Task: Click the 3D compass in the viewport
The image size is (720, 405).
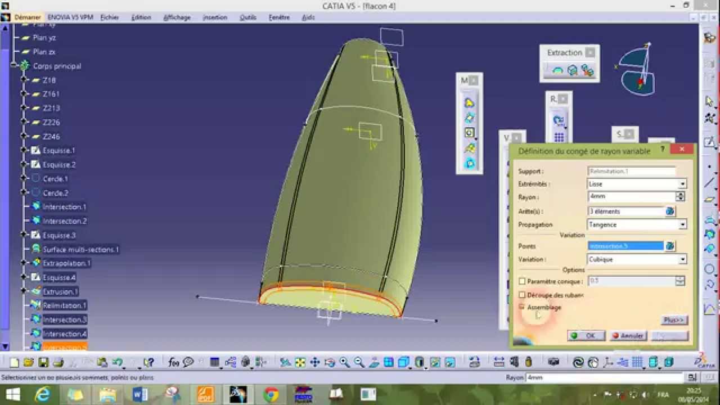Action: coord(637,69)
